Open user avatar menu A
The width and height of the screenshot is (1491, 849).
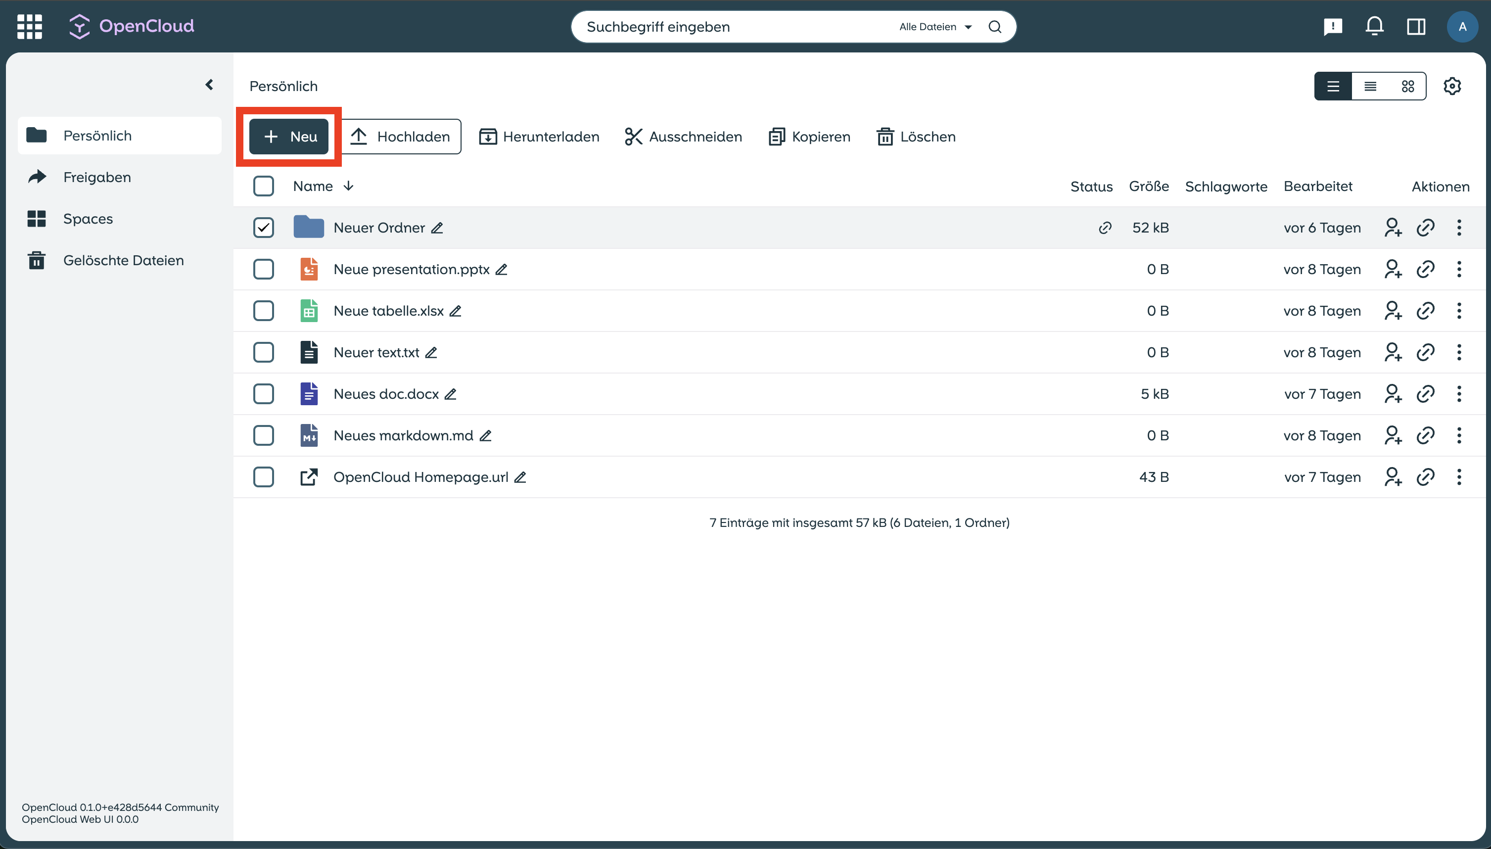tap(1462, 27)
